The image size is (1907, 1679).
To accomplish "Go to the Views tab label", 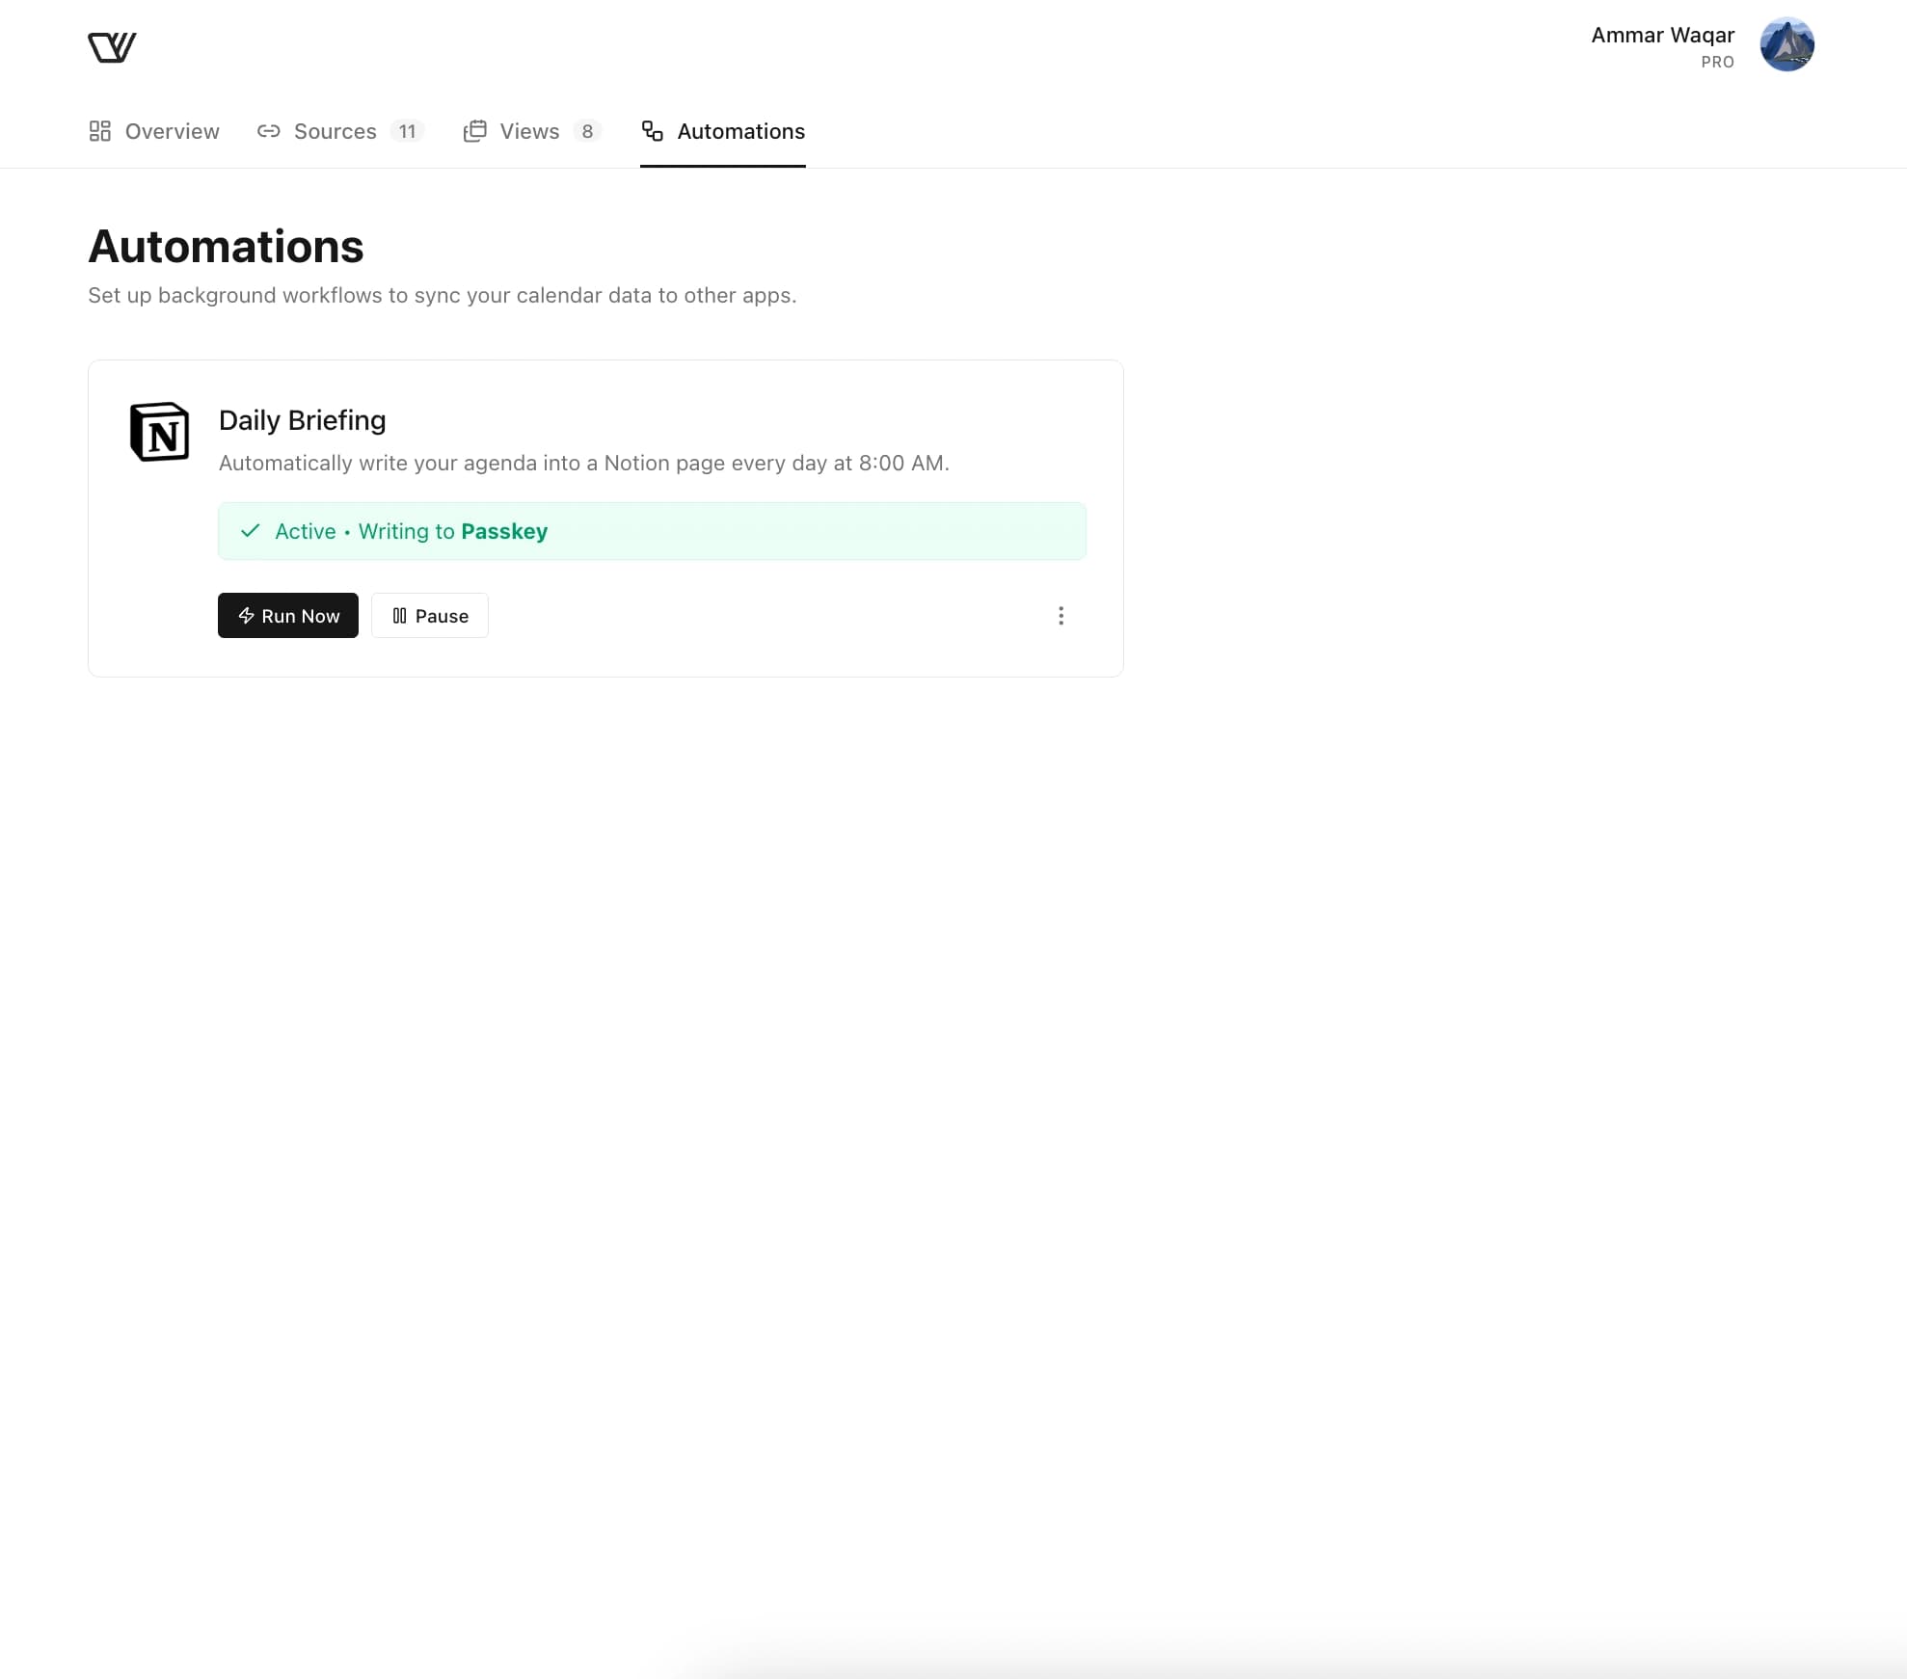I will coord(529,131).
